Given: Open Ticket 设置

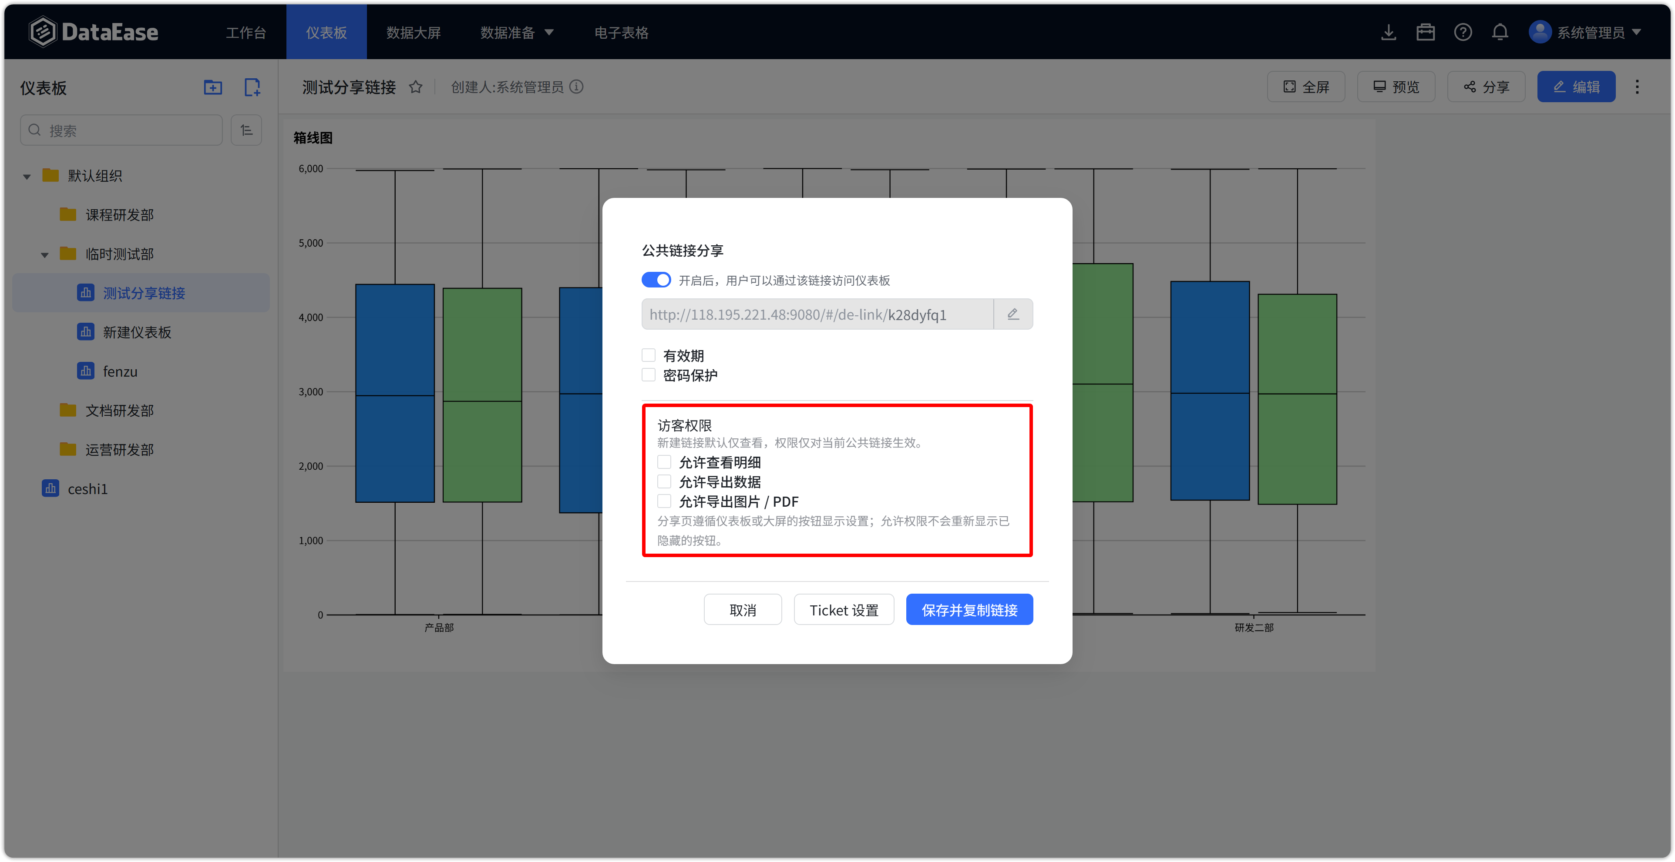Looking at the screenshot, I should click(x=844, y=609).
